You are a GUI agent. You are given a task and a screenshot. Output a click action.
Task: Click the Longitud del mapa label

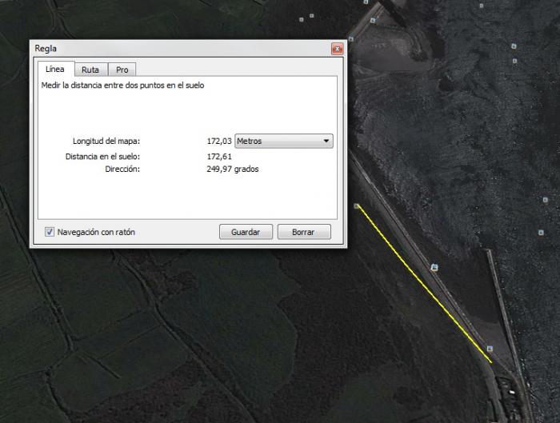(x=106, y=141)
